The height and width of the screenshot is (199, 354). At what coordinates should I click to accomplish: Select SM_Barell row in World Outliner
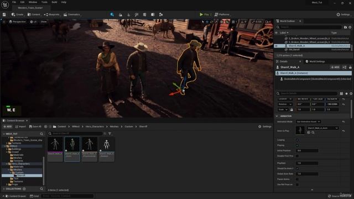pyautogui.click(x=313, y=49)
